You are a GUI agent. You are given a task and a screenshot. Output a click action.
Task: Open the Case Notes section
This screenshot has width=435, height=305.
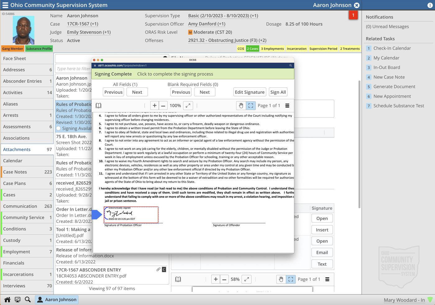[27, 172]
